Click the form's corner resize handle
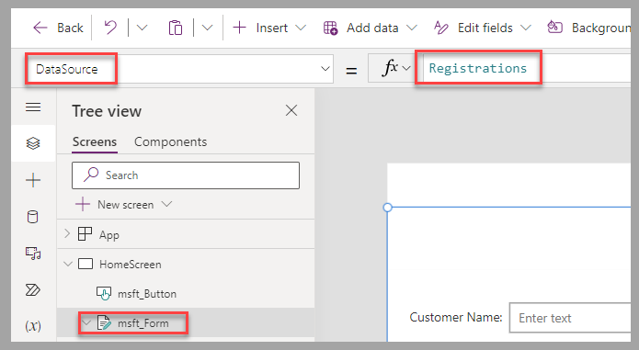 click(388, 208)
